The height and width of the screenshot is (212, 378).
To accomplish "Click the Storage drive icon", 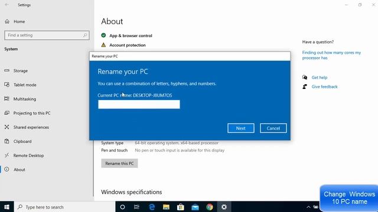I will tap(6, 71).
